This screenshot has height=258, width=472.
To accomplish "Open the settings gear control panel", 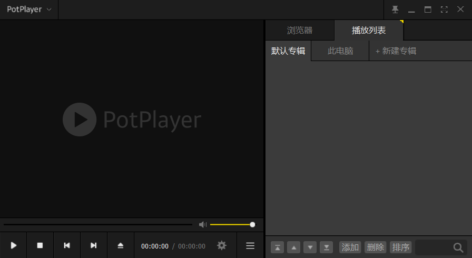I will click(x=222, y=245).
